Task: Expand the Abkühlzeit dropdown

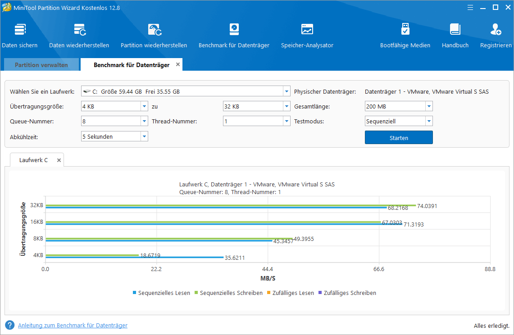Action: coord(145,136)
